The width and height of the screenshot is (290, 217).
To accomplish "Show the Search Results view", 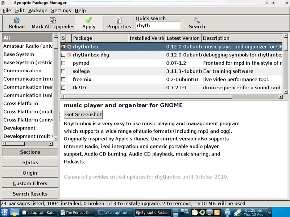I will [30, 194].
